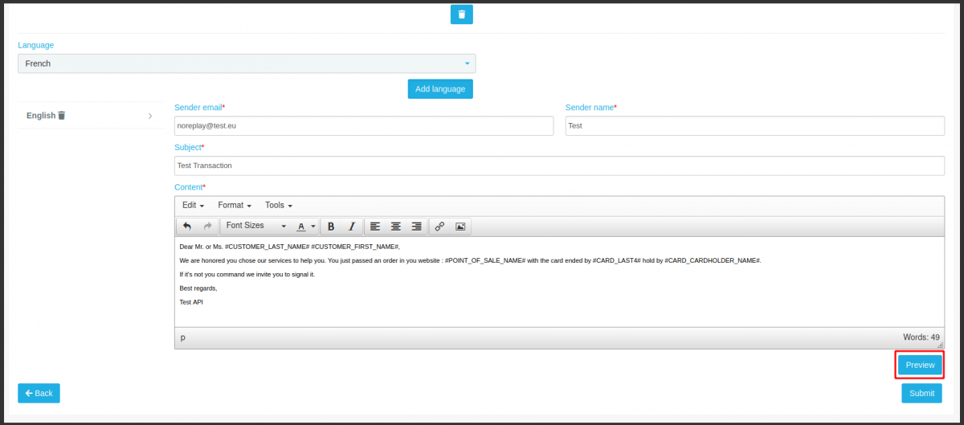Click into the Subject field

[x=559, y=166]
